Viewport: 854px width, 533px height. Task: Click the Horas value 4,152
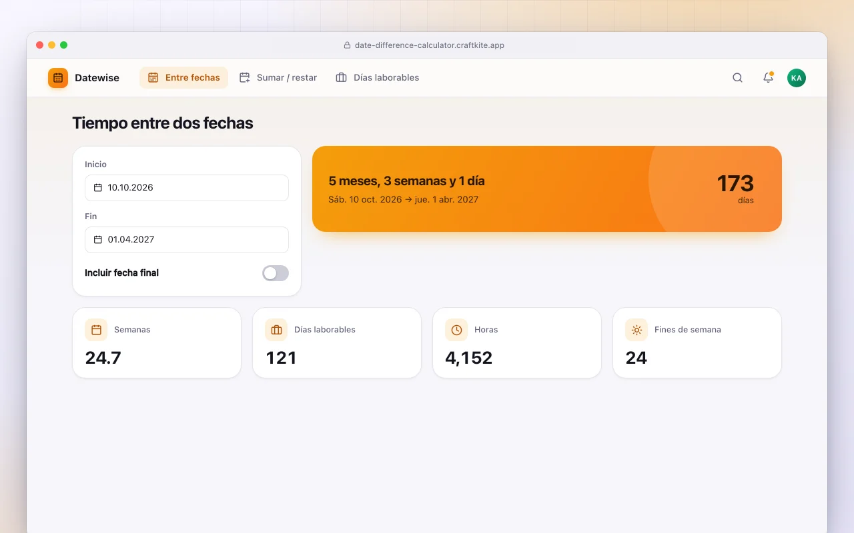point(469,358)
